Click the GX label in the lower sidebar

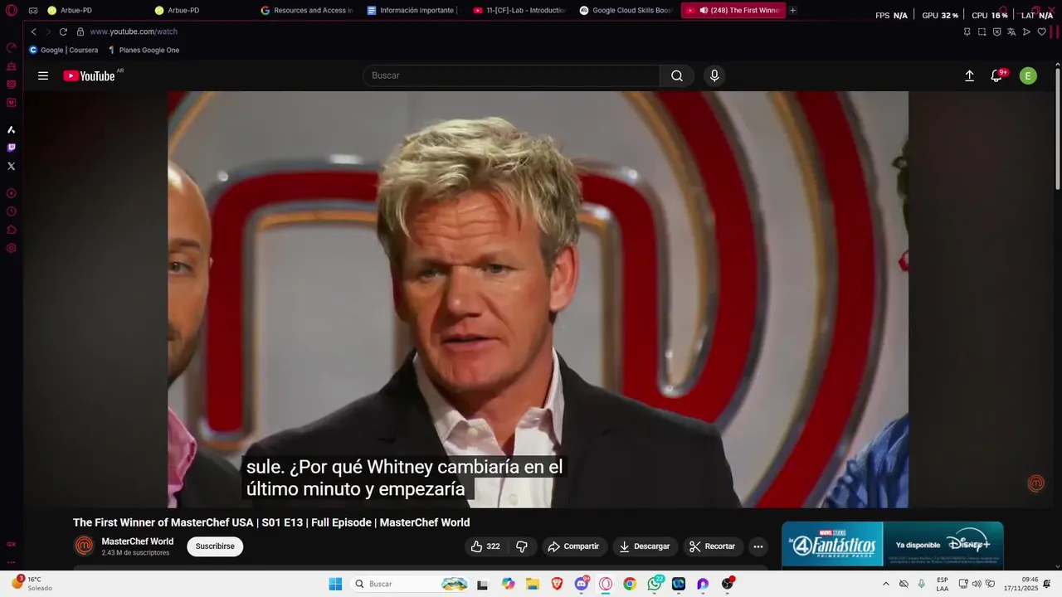(12, 544)
